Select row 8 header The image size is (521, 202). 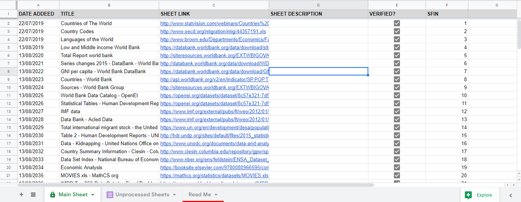[8, 71]
